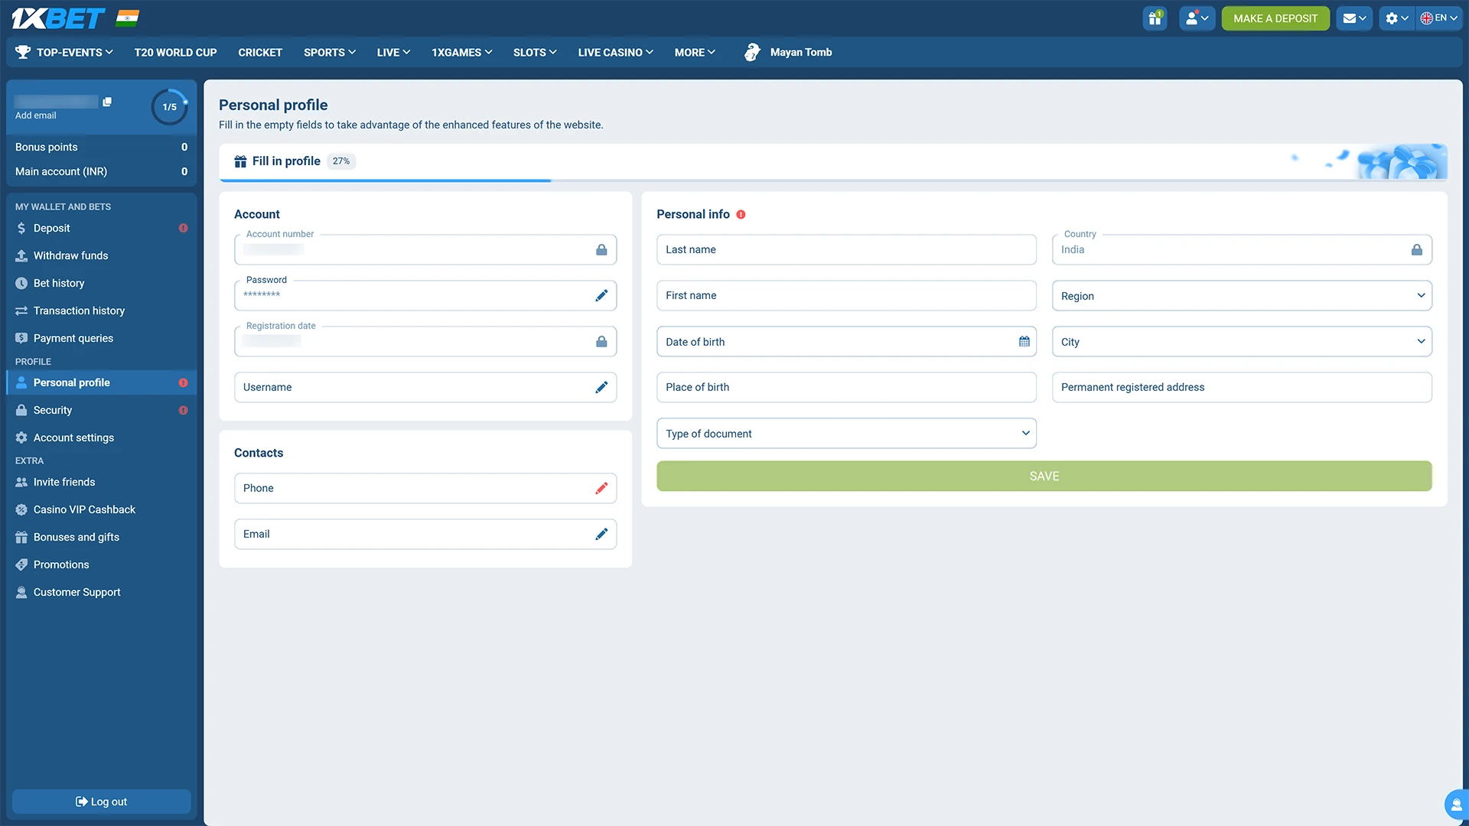The height and width of the screenshot is (826, 1469).
Task: Open the gifts notification icon in top bar
Action: coord(1155,18)
